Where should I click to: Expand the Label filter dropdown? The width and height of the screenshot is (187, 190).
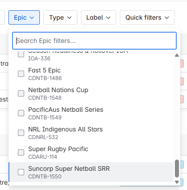tap(98, 17)
